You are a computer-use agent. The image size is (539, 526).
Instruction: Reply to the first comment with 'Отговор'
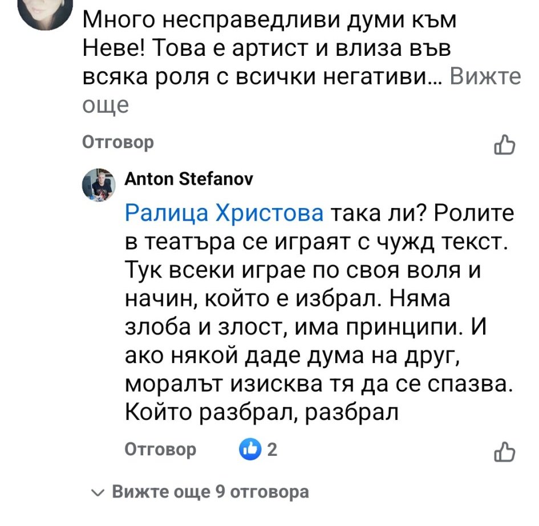click(118, 142)
